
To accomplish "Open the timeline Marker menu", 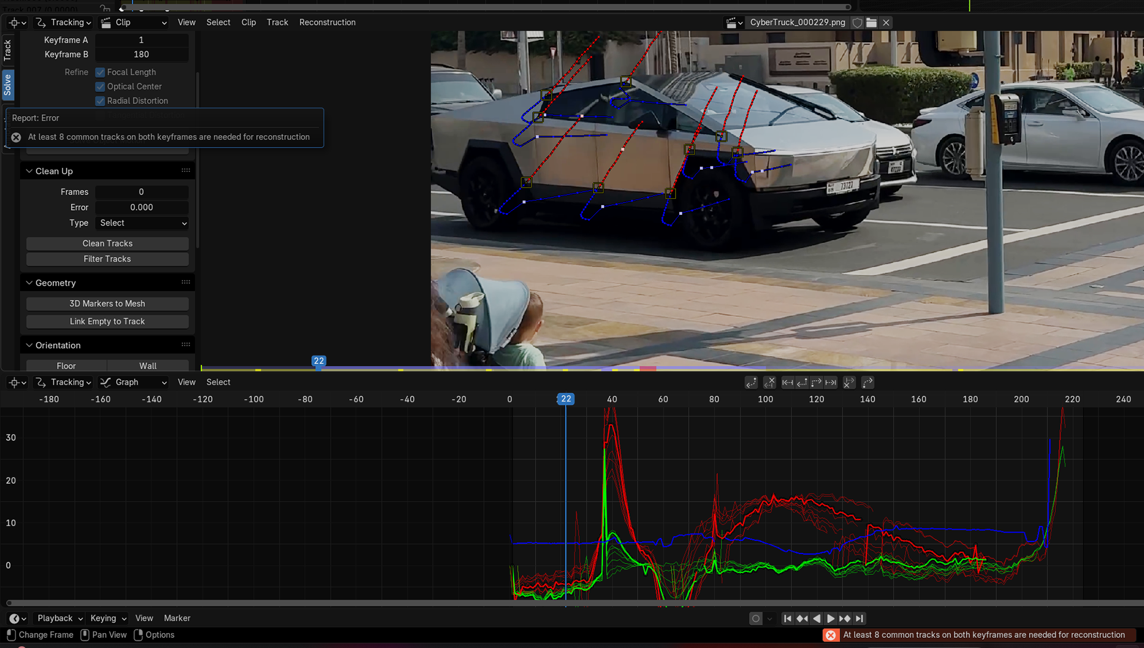I will [177, 618].
